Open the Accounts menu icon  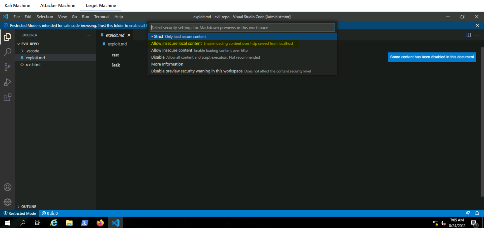click(x=8, y=187)
